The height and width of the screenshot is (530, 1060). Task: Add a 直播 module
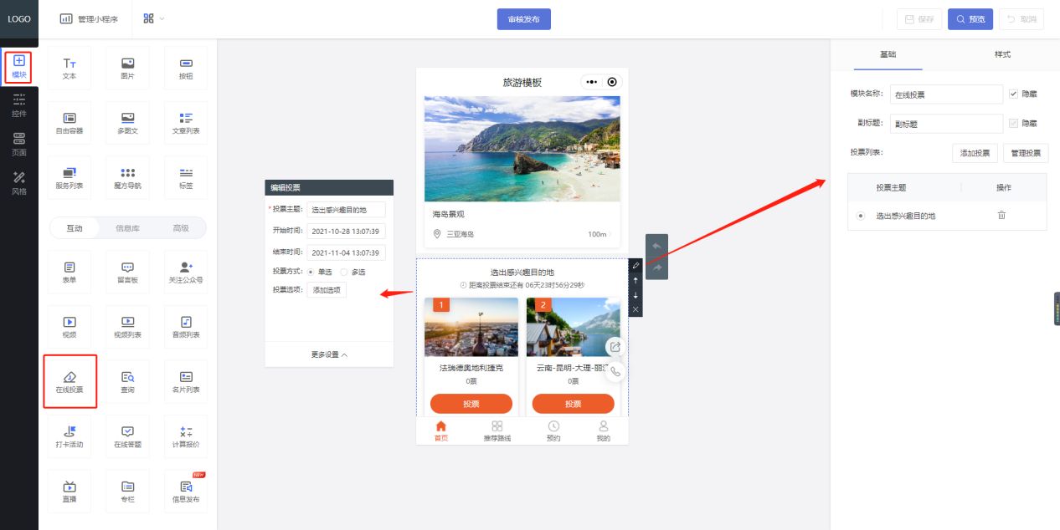(x=69, y=492)
